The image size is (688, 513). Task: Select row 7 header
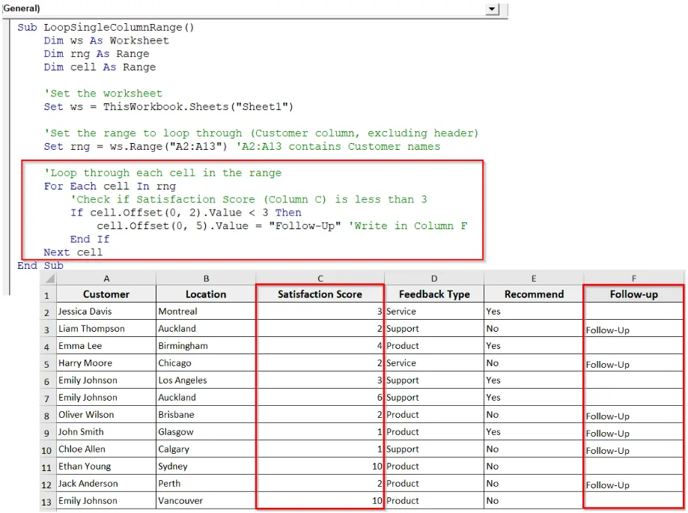pyautogui.click(x=48, y=398)
